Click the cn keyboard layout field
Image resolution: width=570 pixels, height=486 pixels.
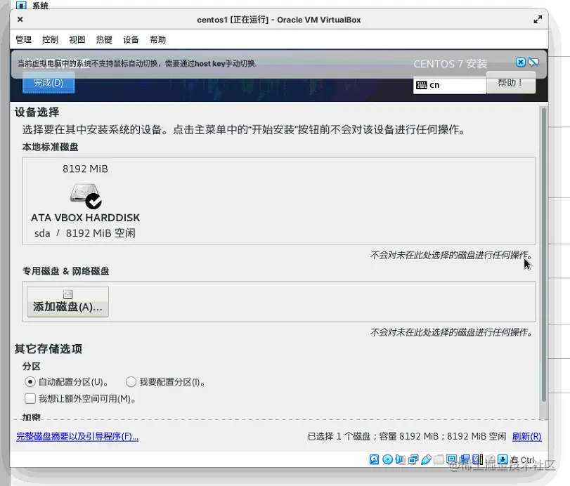click(x=450, y=85)
